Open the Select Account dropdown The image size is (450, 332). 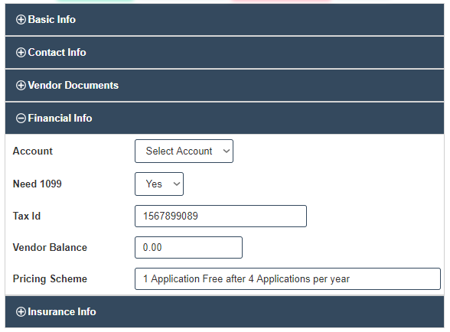(184, 151)
